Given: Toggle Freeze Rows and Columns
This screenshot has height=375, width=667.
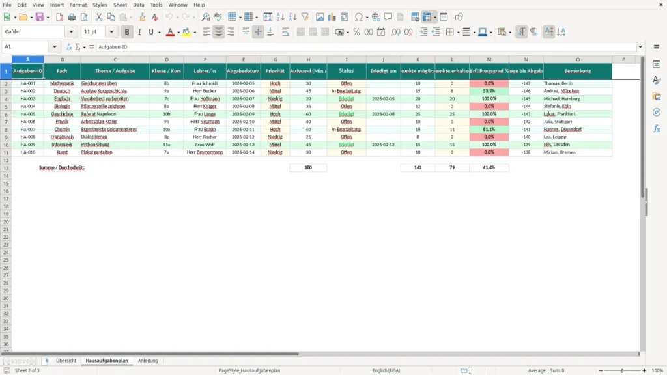Looking at the screenshot, I should coord(427,17).
